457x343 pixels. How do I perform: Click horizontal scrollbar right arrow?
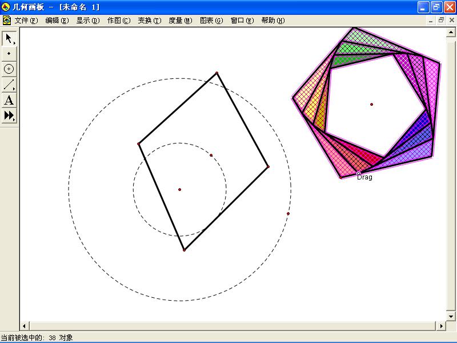[441, 326]
